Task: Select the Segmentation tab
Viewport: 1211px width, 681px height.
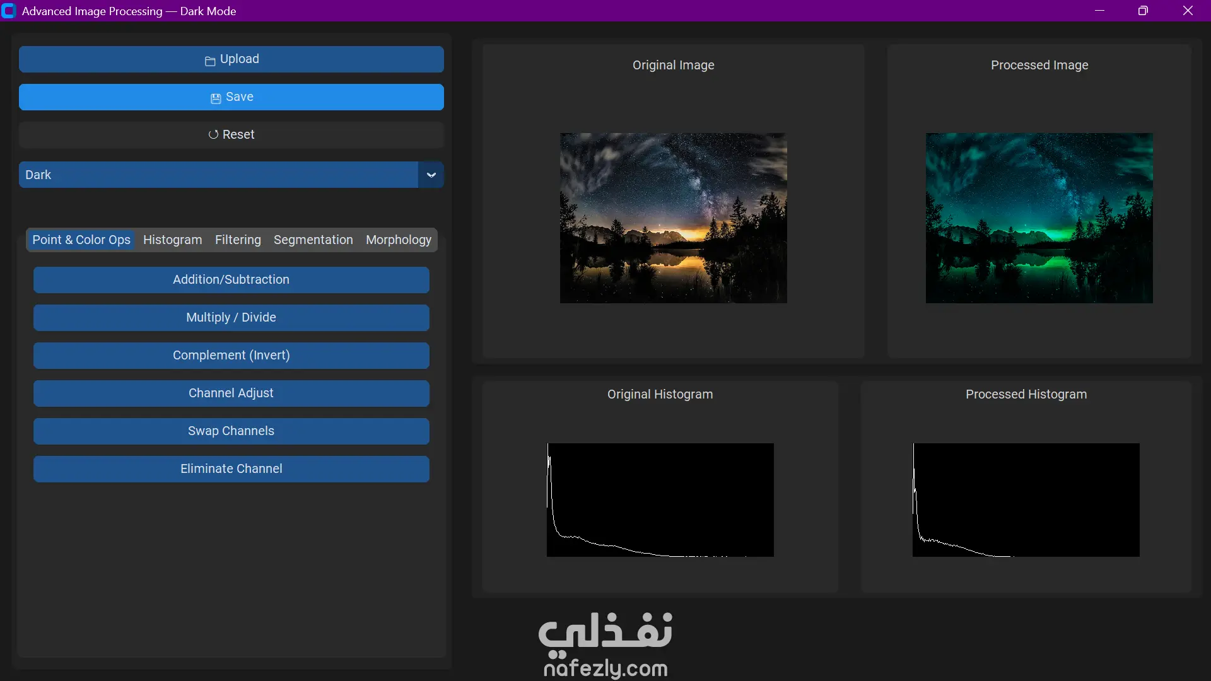Action: tap(313, 240)
